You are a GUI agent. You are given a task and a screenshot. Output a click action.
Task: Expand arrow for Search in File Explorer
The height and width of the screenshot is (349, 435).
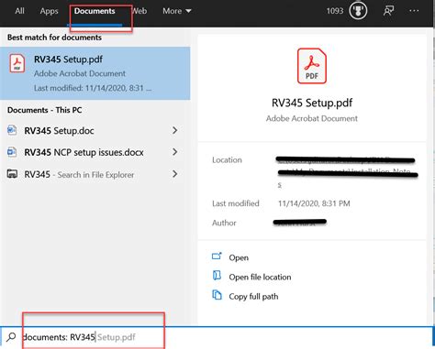tap(174, 174)
